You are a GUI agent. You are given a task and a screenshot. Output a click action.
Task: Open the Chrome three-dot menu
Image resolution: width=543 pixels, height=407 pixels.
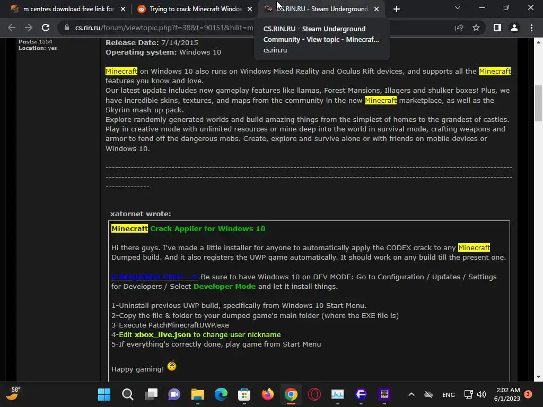click(531, 28)
